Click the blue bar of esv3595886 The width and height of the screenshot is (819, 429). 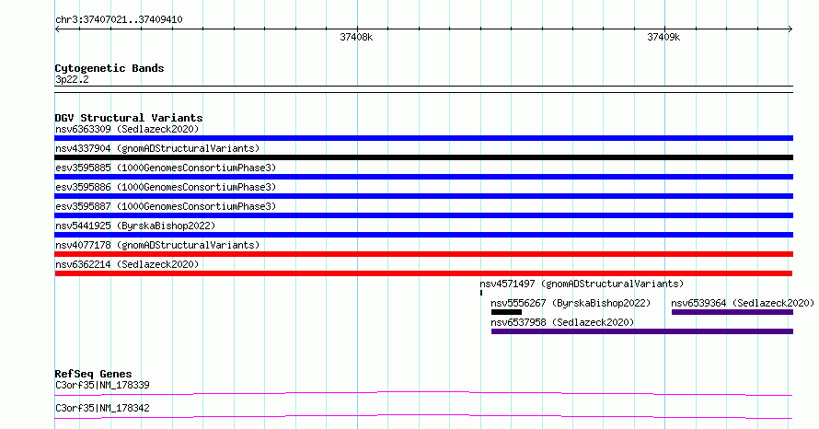423,196
